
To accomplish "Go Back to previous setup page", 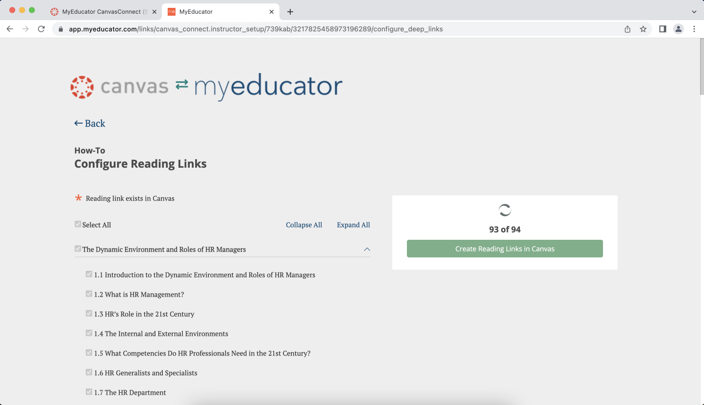I will pos(90,123).
